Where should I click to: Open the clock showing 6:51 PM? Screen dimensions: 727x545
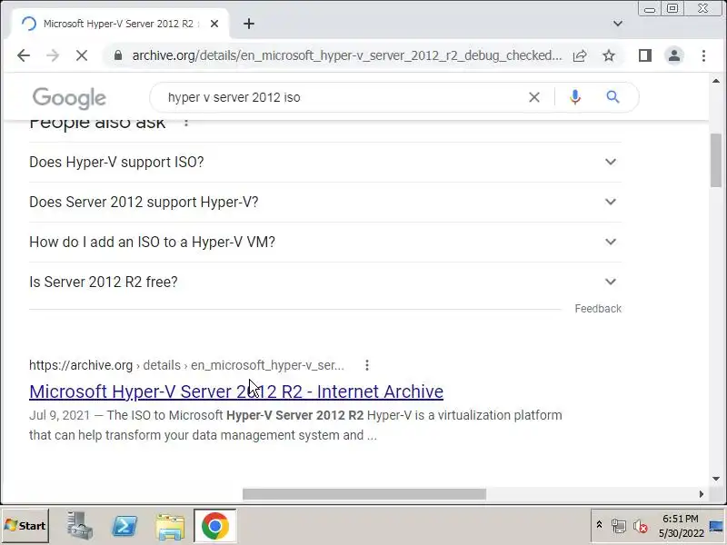point(681,526)
